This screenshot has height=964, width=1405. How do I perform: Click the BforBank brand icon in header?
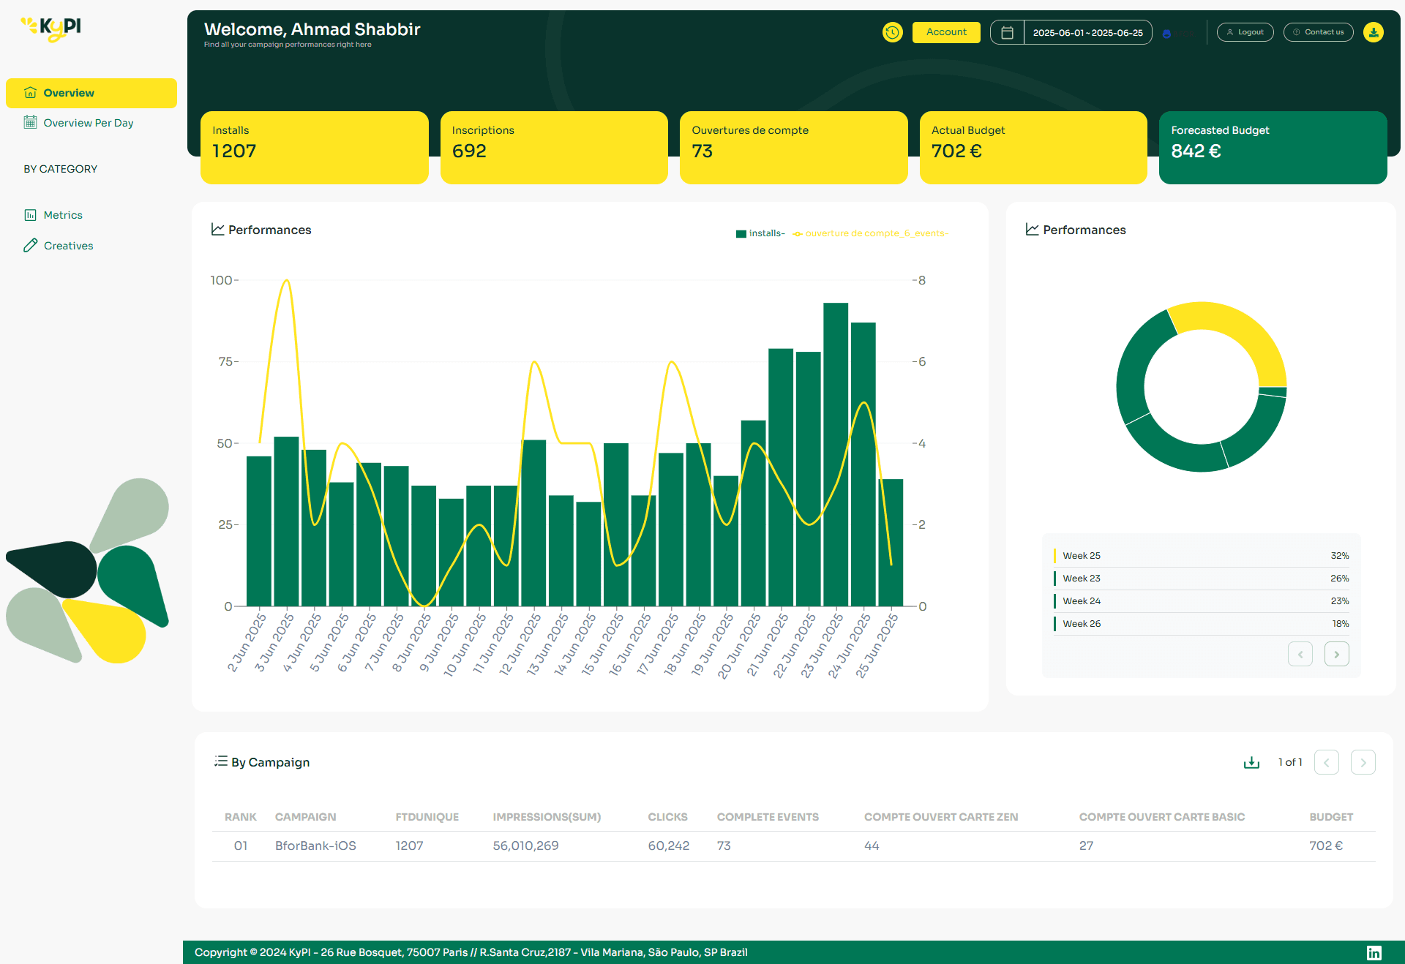(1166, 34)
